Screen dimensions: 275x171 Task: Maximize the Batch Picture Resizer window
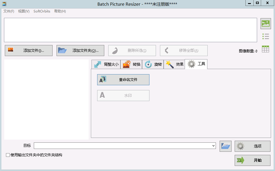(257, 3)
